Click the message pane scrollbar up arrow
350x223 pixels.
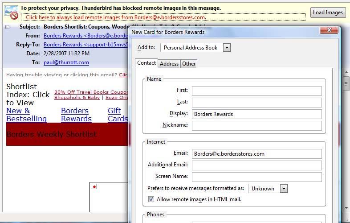pyautogui.click(x=346, y=72)
